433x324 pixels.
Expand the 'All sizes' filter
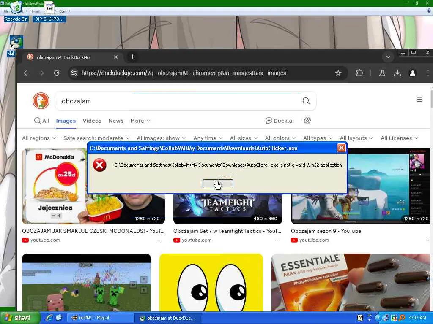244,138
